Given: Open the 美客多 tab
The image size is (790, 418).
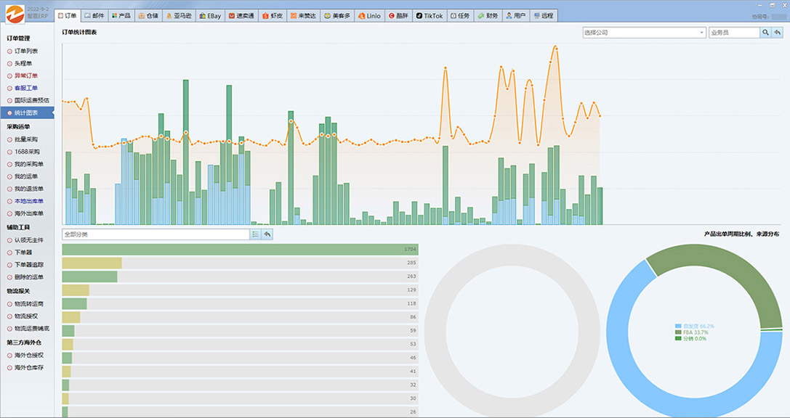Looking at the screenshot, I should (337, 16).
